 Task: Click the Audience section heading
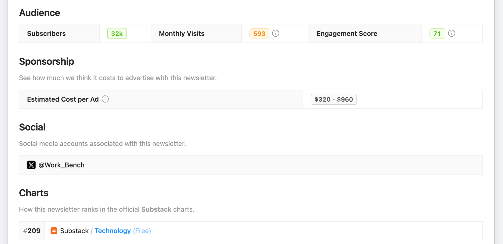click(x=39, y=13)
